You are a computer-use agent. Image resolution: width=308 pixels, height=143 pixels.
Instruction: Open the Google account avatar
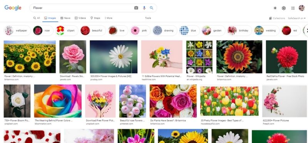pos(301,8)
